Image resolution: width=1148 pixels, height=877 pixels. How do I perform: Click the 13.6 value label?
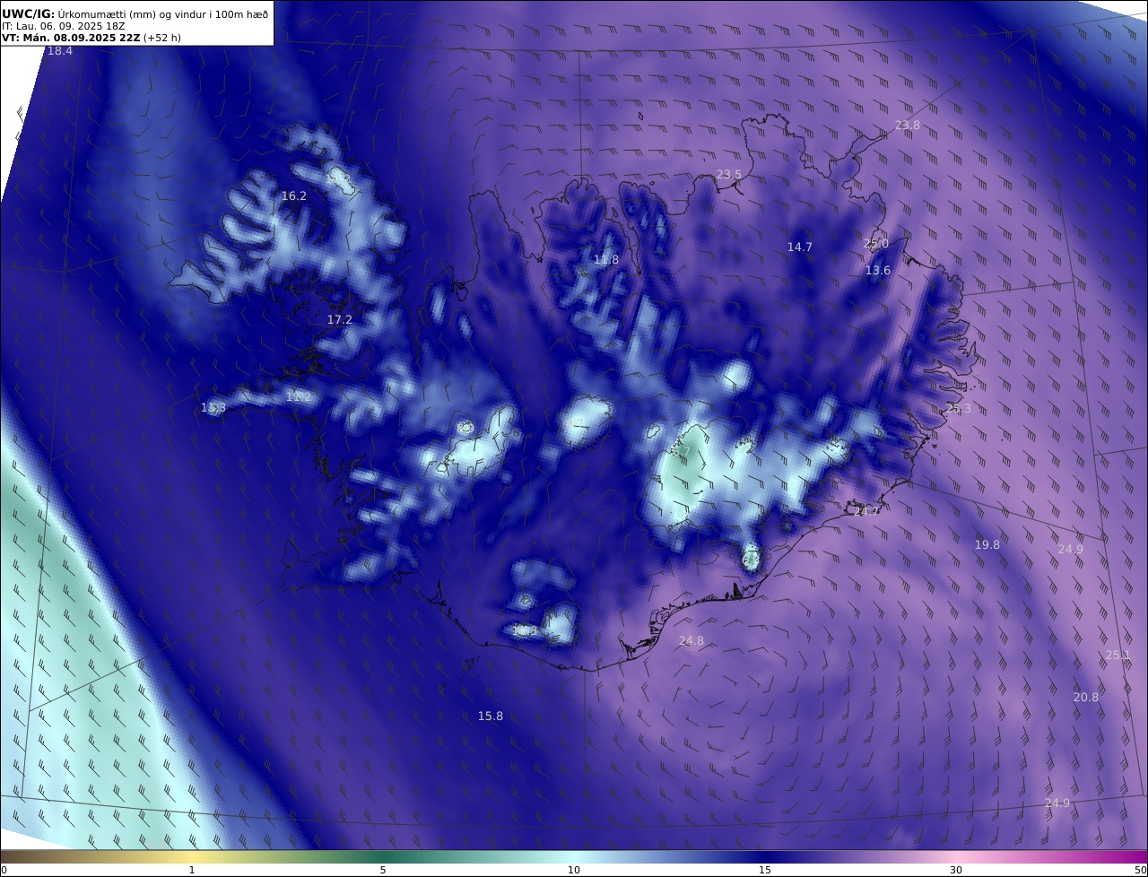(x=878, y=270)
